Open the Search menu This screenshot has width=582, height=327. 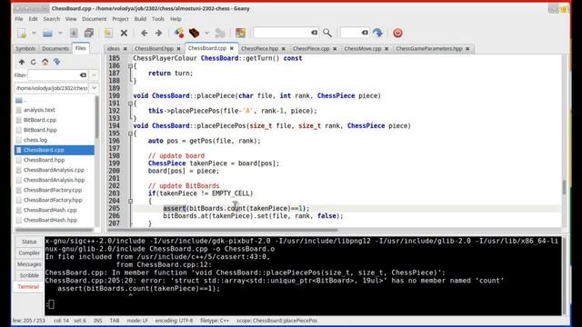52,19
